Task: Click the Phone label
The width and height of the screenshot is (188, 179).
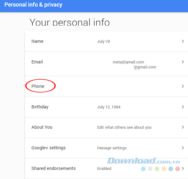Action: [x=38, y=86]
